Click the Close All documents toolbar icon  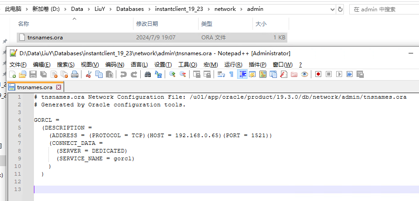[64, 74]
